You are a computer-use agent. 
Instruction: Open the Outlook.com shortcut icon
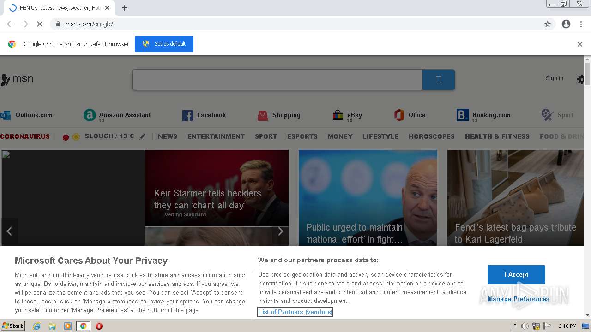click(x=6, y=115)
